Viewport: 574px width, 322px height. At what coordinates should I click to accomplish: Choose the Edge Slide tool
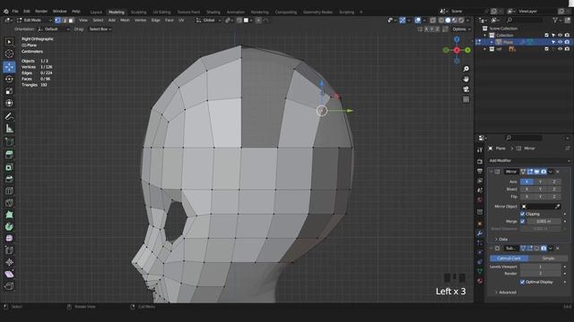[9, 250]
